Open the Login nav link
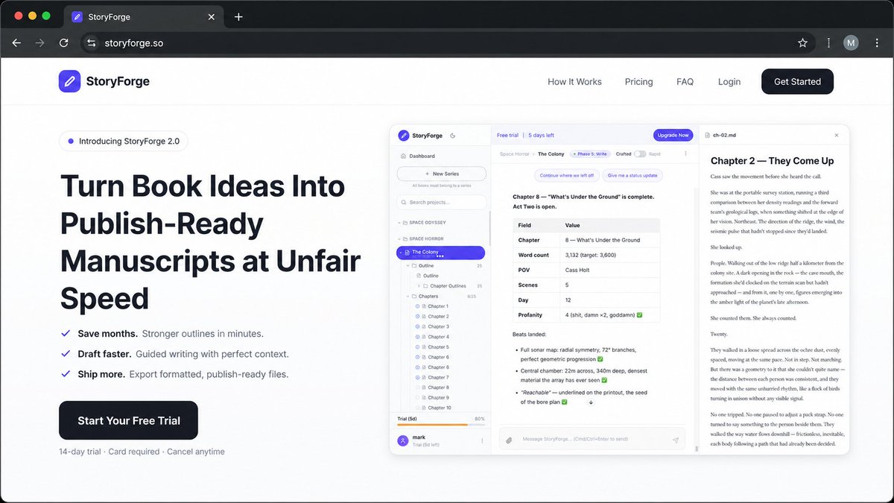894x503 pixels. [x=729, y=82]
